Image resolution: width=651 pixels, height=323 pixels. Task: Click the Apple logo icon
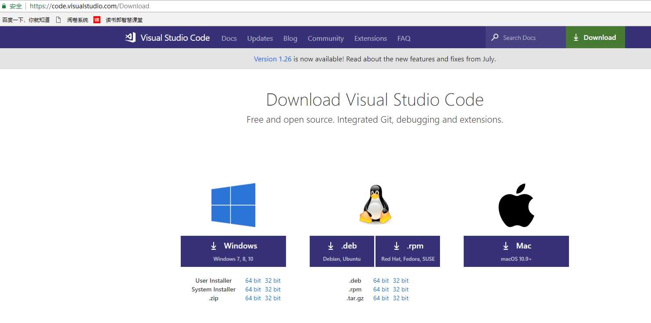(x=516, y=205)
